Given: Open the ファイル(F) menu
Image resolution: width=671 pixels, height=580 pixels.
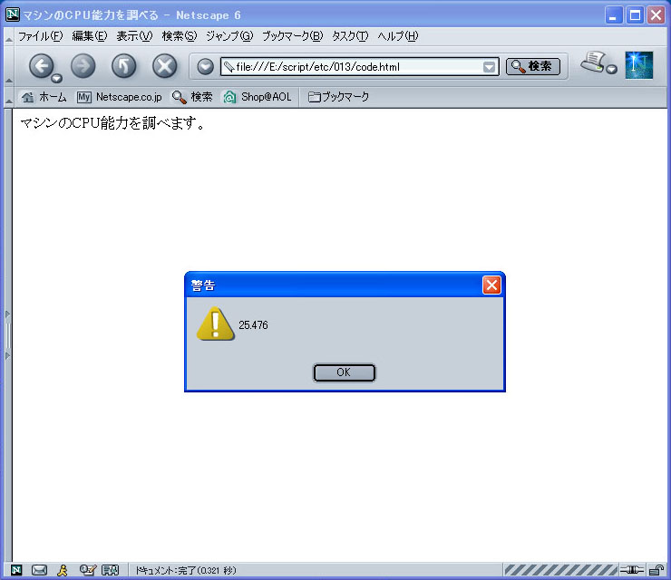Looking at the screenshot, I should pos(40,36).
